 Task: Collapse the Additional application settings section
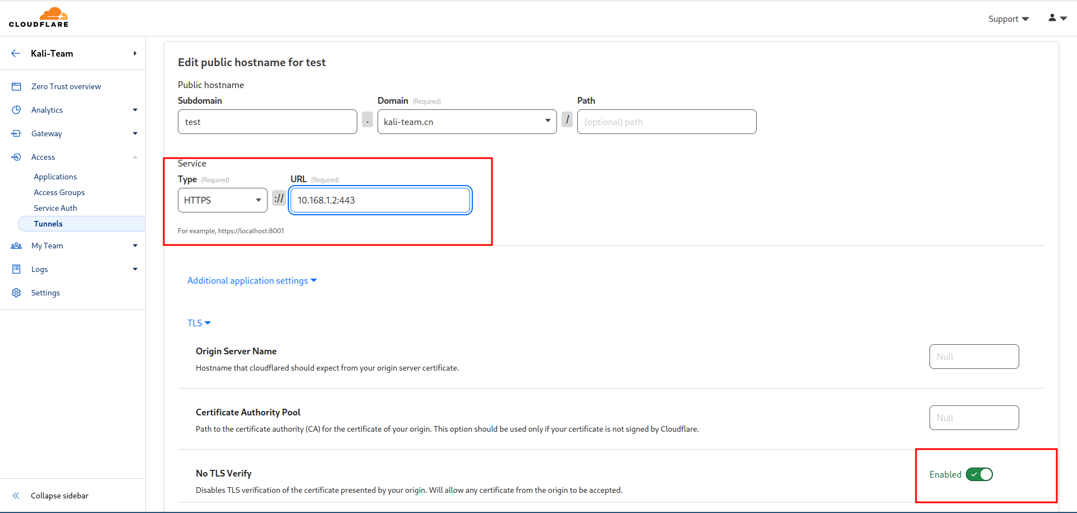point(252,280)
